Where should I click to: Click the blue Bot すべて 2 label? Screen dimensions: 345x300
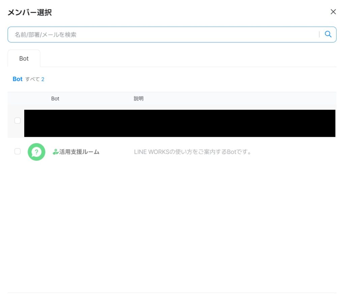[28, 79]
